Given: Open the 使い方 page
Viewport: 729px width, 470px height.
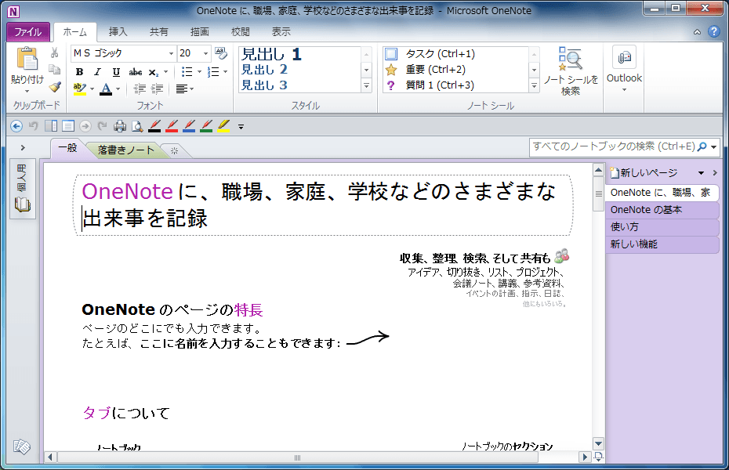Looking at the screenshot, I should (662, 227).
